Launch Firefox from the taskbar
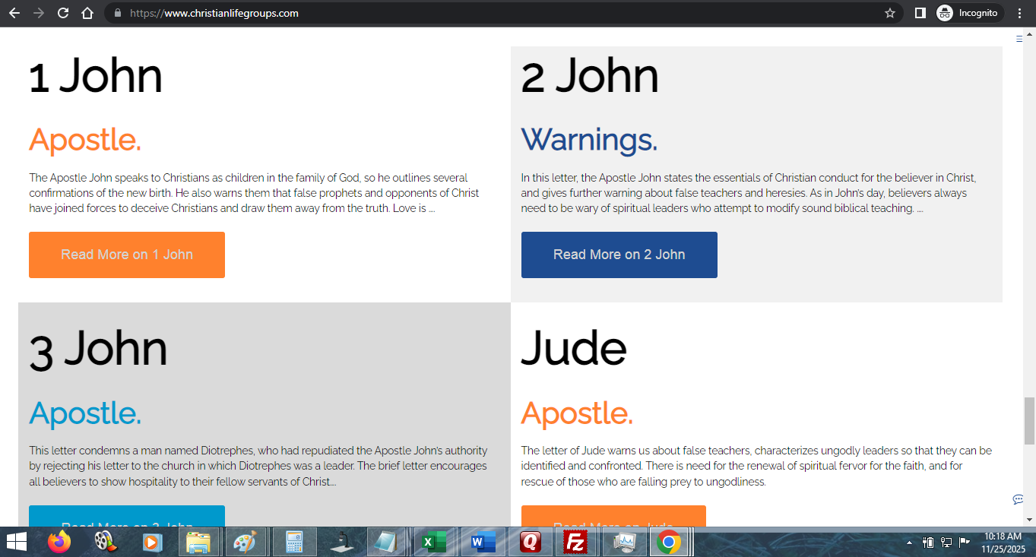 click(x=59, y=542)
